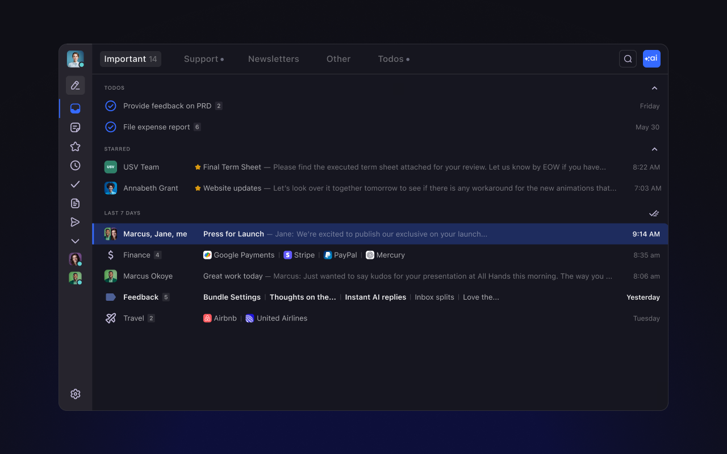Expand the sidebar's more-options chevron
The height and width of the screenshot is (454, 727).
[x=75, y=241]
